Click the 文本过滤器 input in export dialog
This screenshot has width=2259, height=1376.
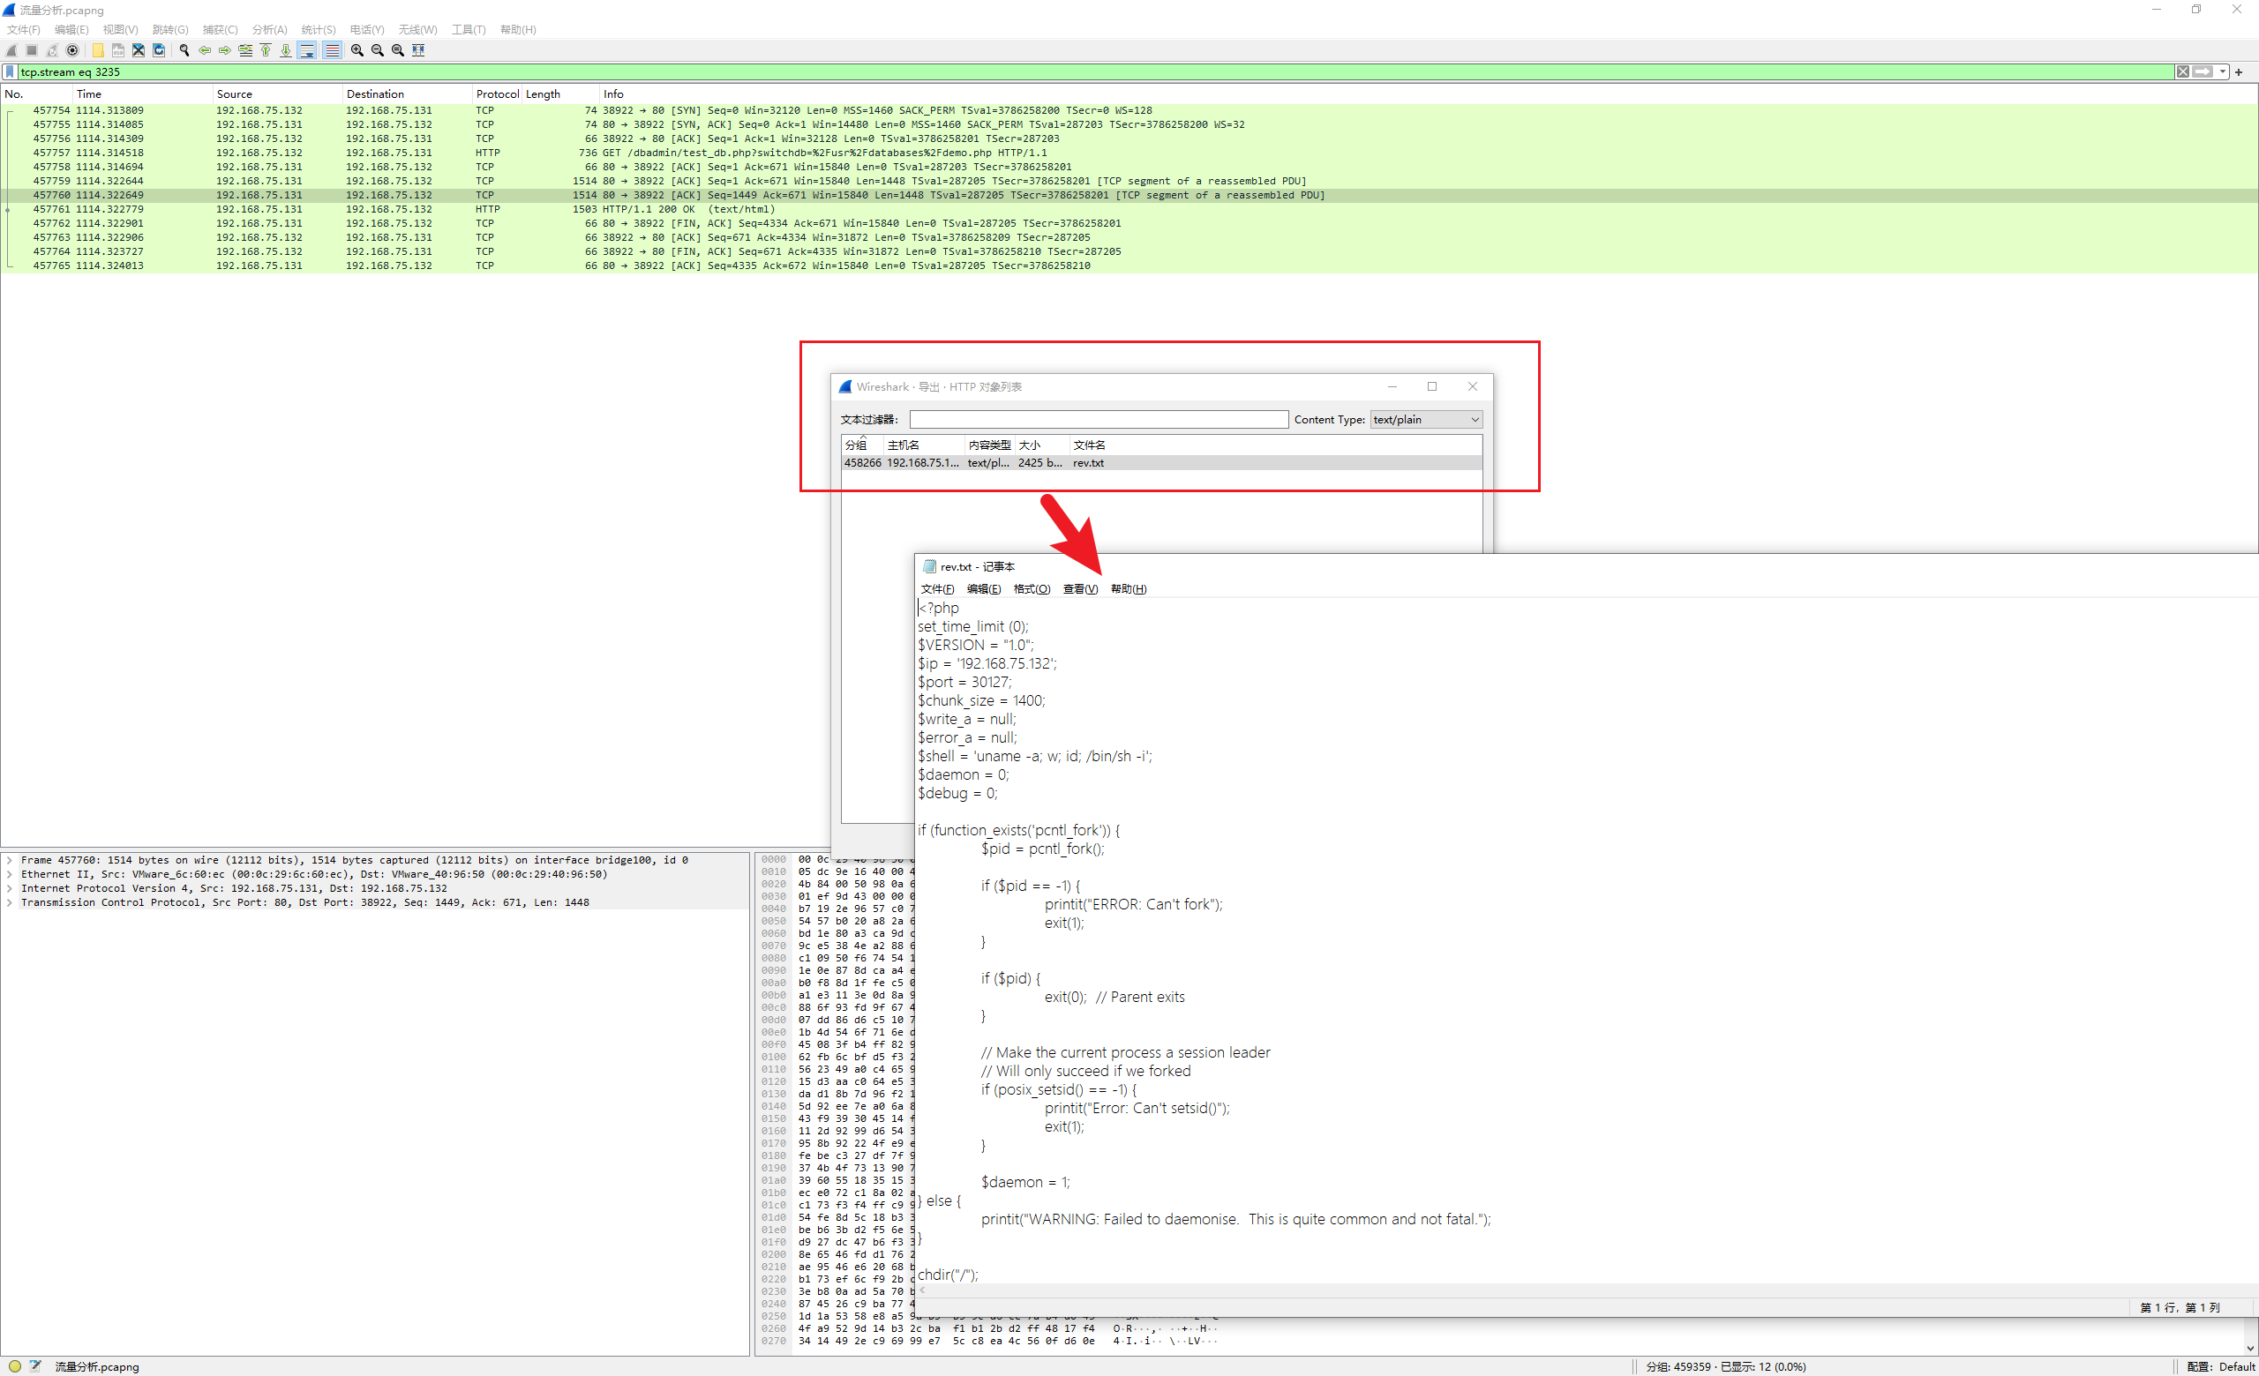(1099, 420)
